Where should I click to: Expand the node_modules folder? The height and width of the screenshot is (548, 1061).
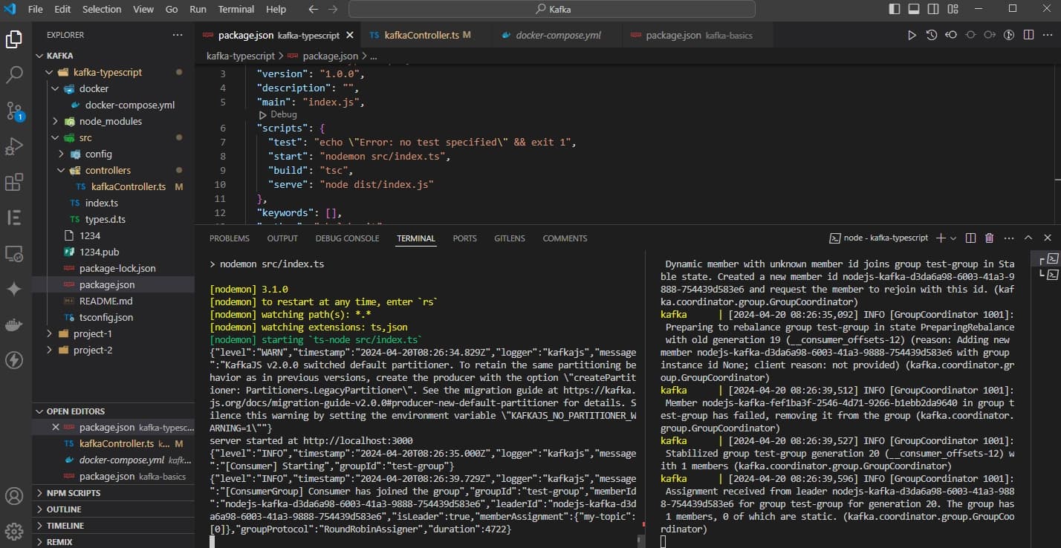[x=110, y=121]
